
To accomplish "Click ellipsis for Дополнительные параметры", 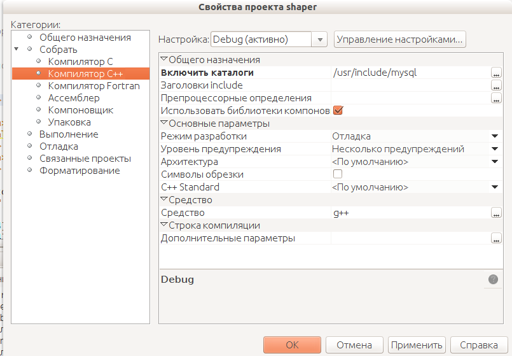I will (496, 238).
